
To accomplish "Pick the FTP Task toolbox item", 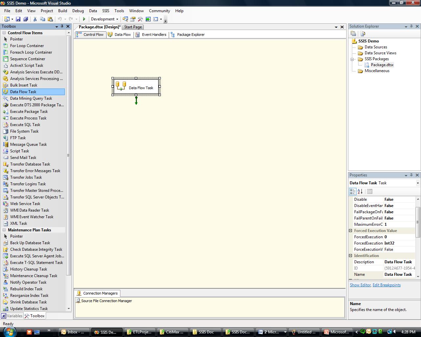I will click(x=18, y=138).
